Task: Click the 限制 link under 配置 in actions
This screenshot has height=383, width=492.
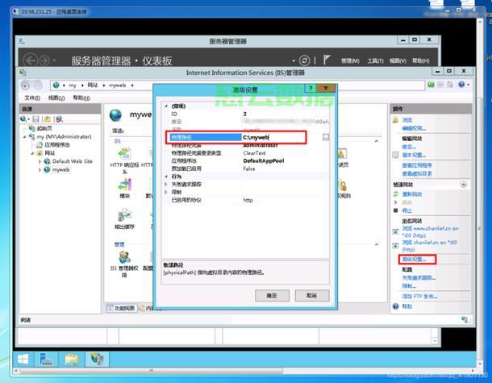Action: coord(409,285)
